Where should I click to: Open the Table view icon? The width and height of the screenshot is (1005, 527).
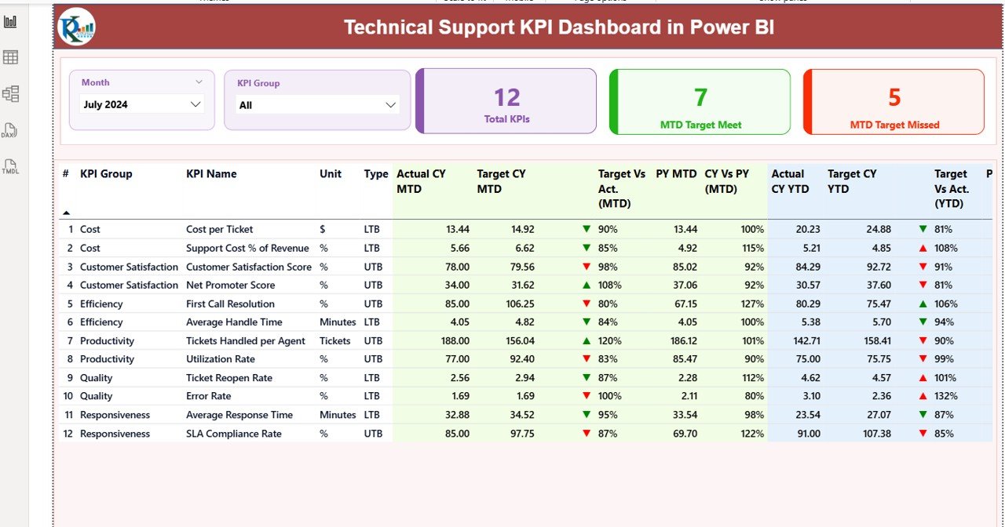click(10, 57)
